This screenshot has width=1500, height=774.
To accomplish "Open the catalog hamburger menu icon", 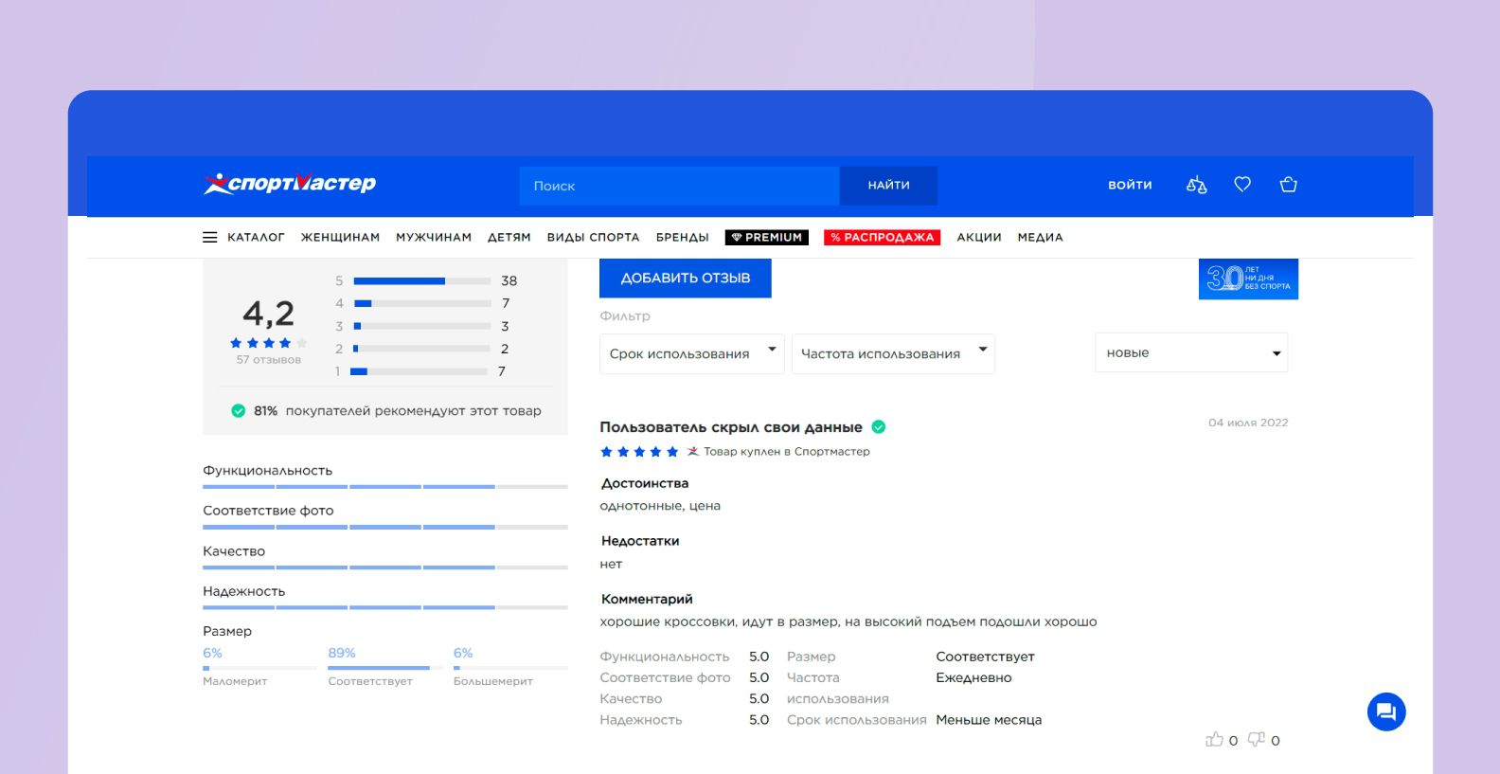I will 210,238.
